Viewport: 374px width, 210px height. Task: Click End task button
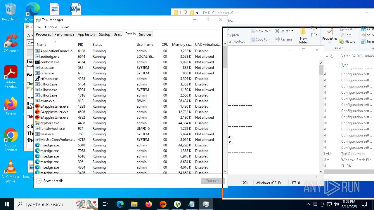click(x=212, y=181)
